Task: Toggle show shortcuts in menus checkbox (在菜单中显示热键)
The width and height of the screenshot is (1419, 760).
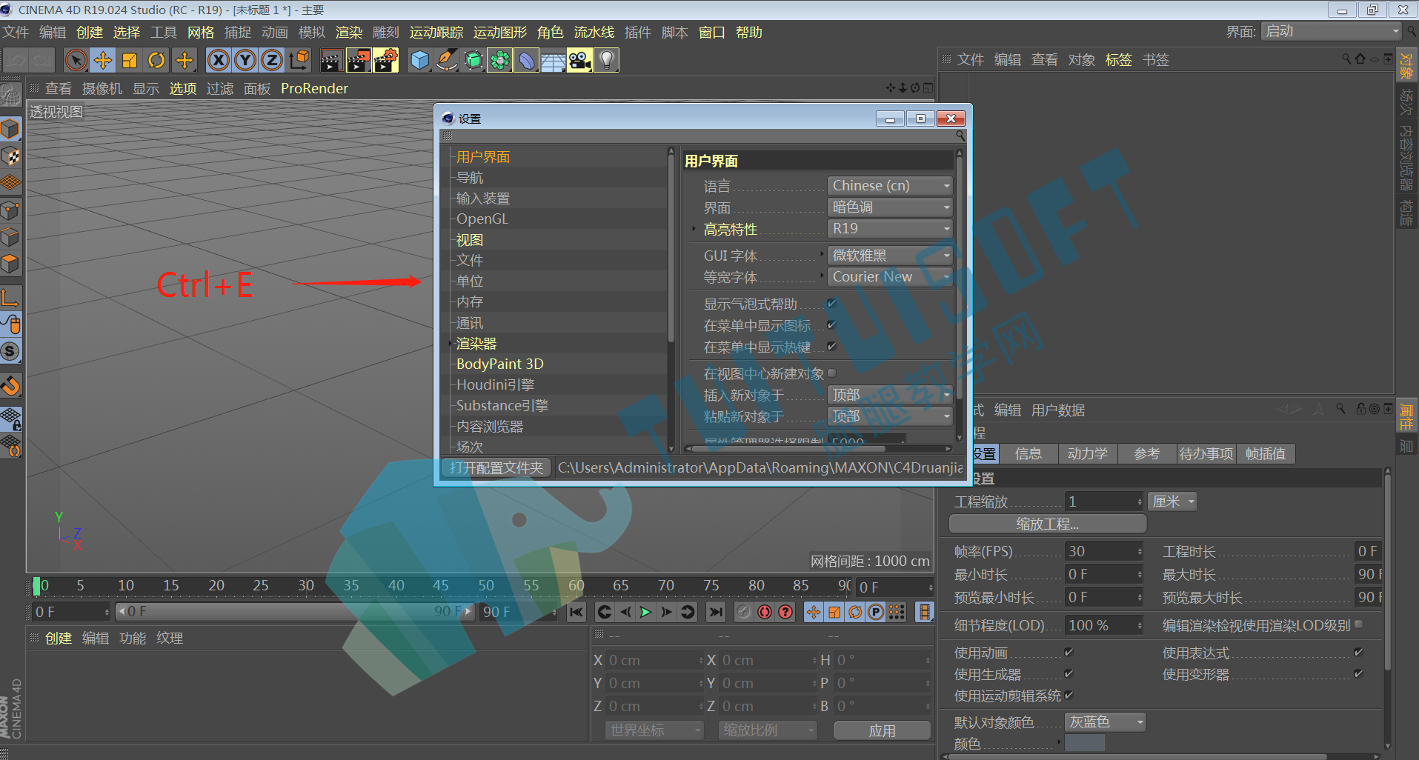Action: point(832,347)
